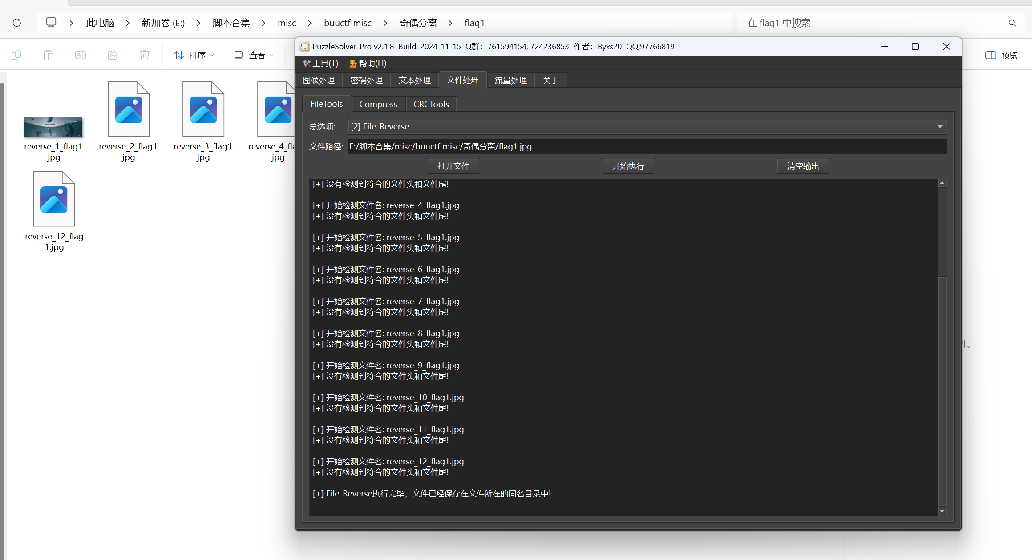Select the Compress sub-tab
1032x560 pixels.
tap(378, 104)
